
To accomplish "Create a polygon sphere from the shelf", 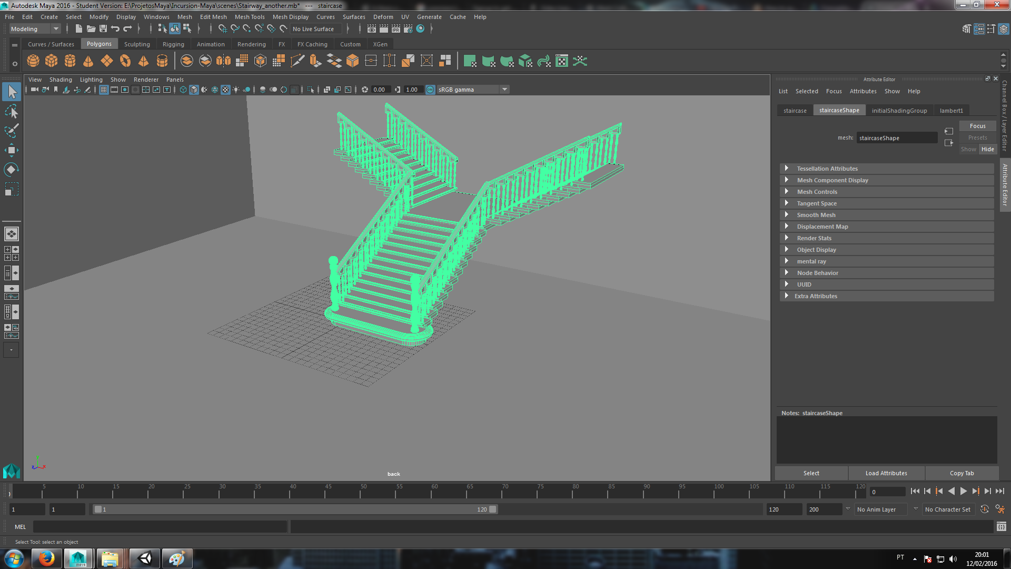I will (x=33, y=61).
